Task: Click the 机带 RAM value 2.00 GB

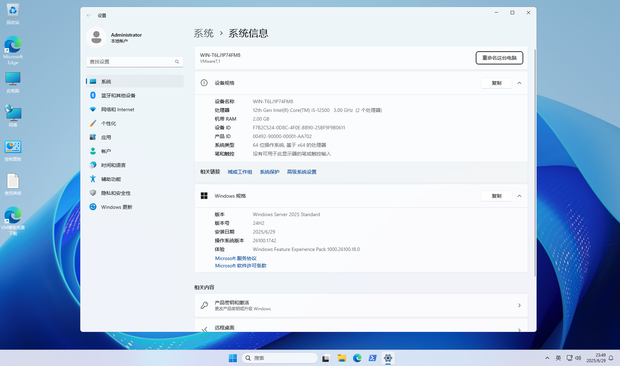Action: pyautogui.click(x=261, y=119)
